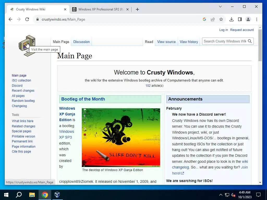Open Related changes link
The image size is (267, 200).
click(x=23, y=126)
